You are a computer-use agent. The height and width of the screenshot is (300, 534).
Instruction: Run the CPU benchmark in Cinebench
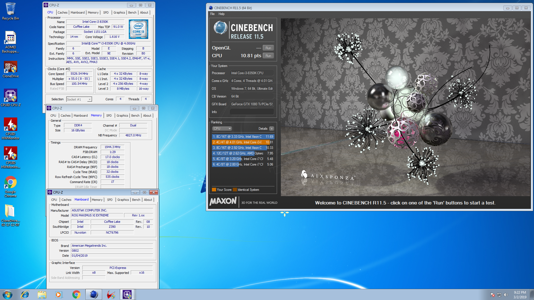pos(268,56)
